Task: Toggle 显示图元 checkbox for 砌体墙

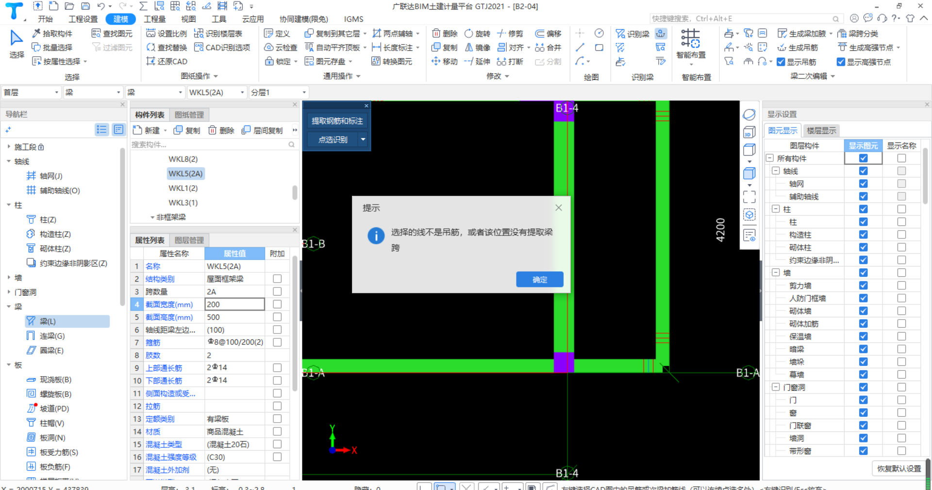Action: click(863, 311)
